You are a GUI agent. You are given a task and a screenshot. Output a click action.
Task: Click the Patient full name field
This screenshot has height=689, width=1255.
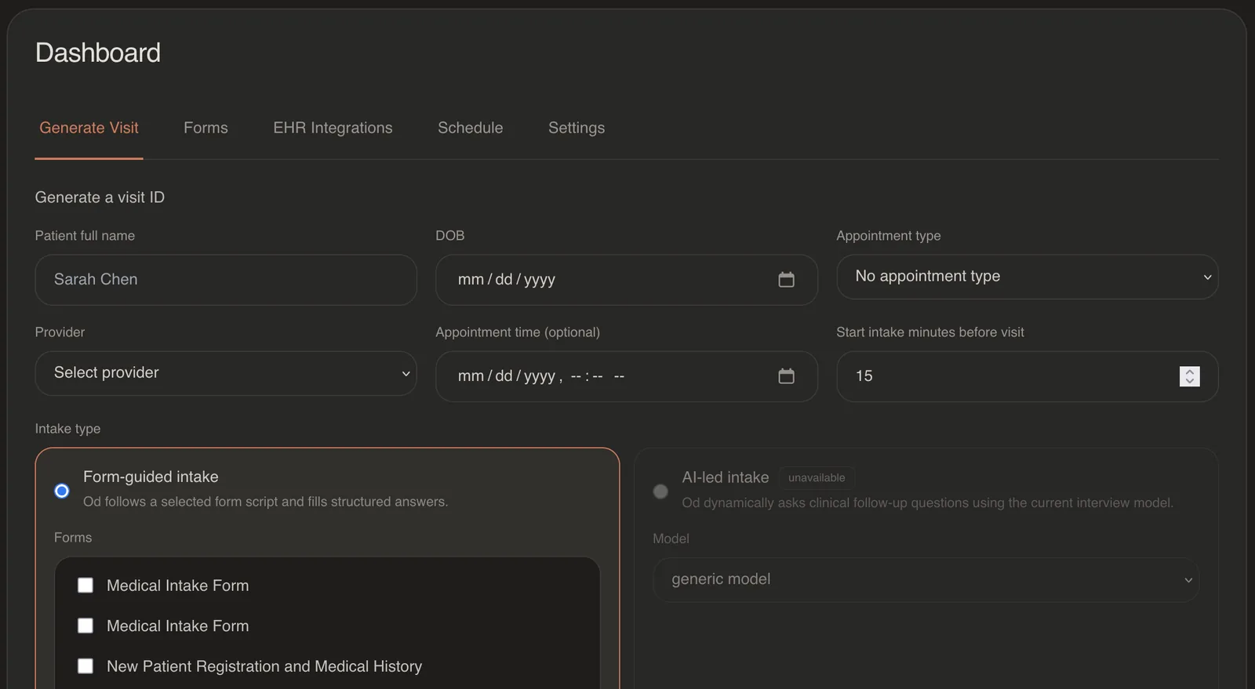(226, 280)
